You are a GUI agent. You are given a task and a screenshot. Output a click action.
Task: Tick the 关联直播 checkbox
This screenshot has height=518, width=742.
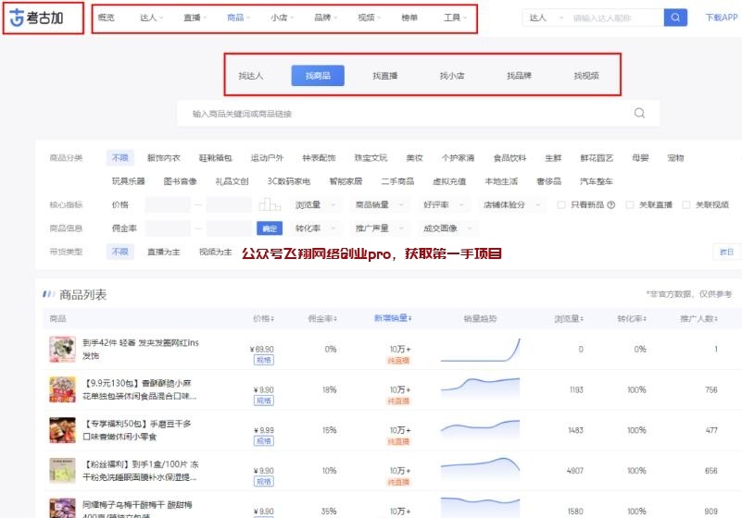click(629, 204)
